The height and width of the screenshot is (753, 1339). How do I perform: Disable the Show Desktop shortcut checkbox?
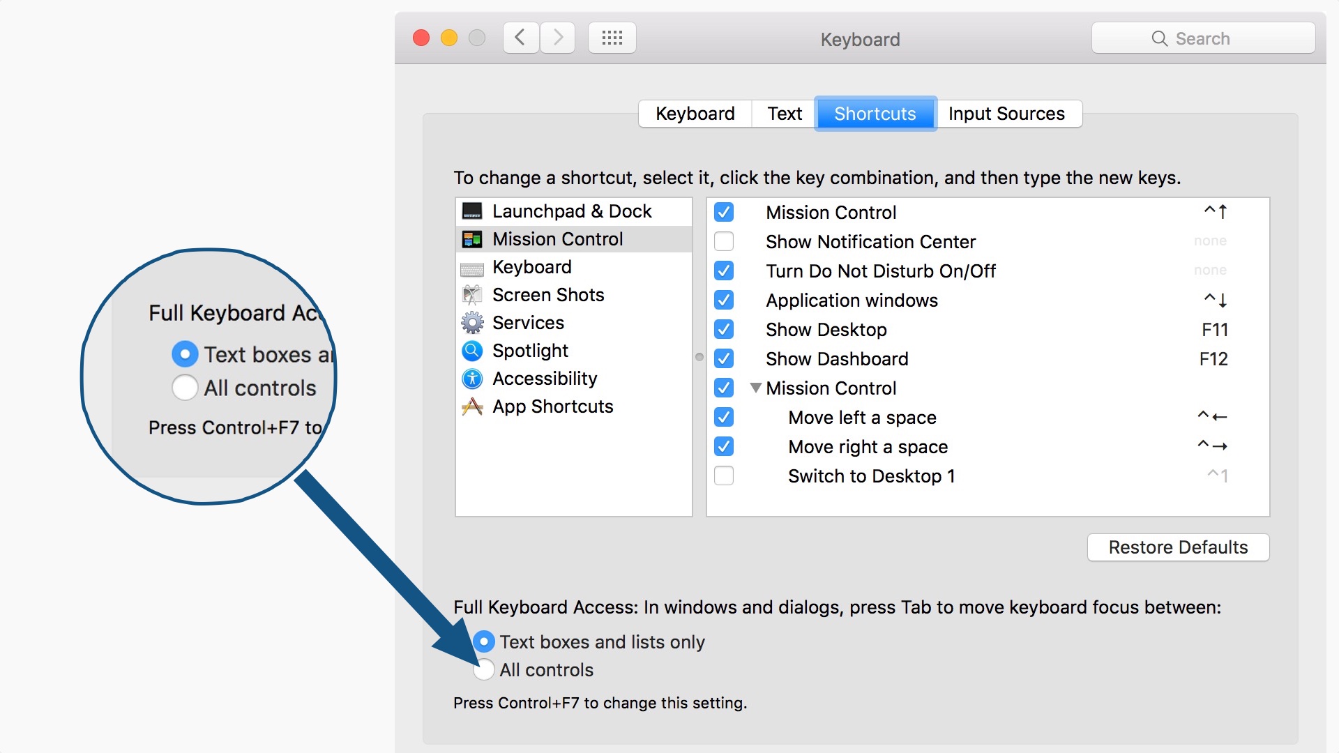pyautogui.click(x=723, y=329)
